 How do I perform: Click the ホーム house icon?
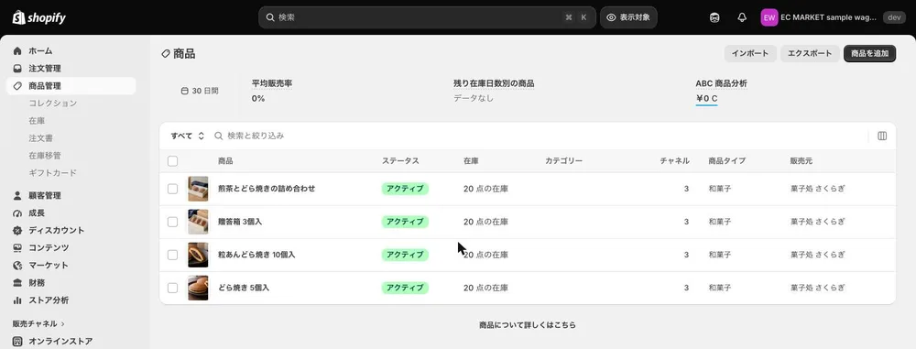(17, 51)
